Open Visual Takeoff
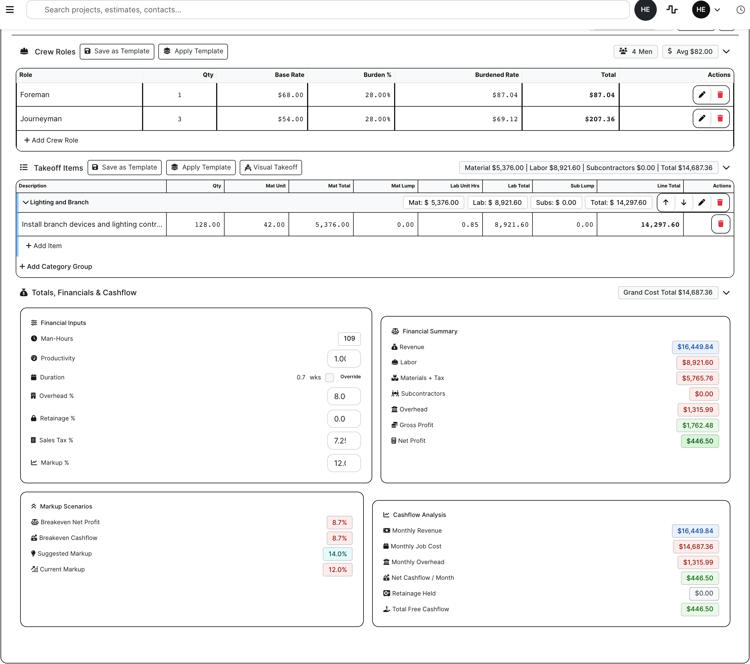This screenshot has height=664, width=750. point(271,167)
